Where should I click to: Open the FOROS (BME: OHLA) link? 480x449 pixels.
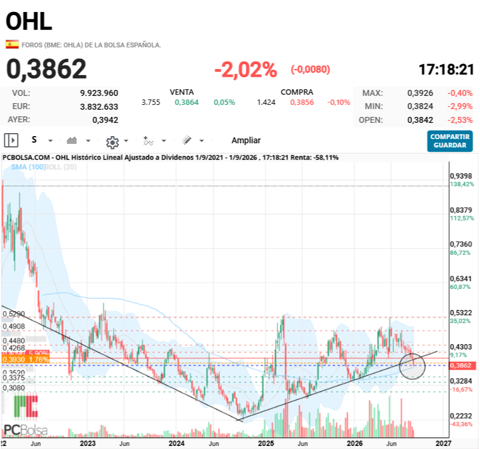click(91, 45)
